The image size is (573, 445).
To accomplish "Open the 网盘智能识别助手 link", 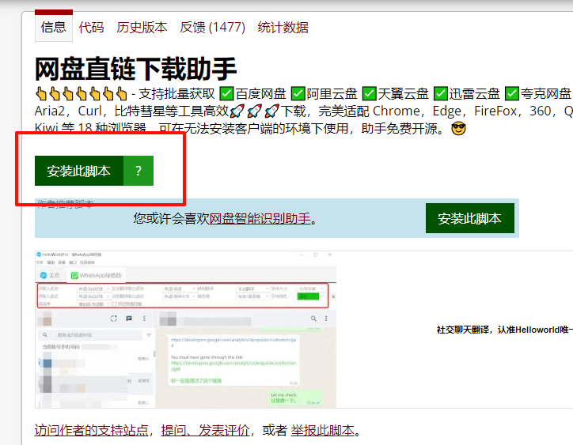I will coord(260,218).
